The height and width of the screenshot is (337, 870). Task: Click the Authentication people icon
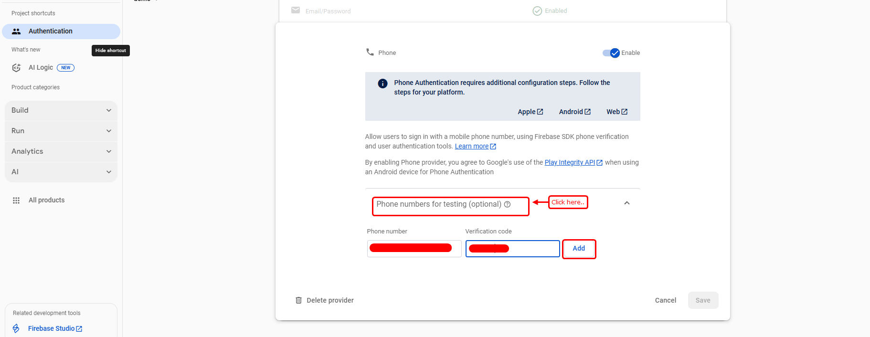tap(16, 32)
